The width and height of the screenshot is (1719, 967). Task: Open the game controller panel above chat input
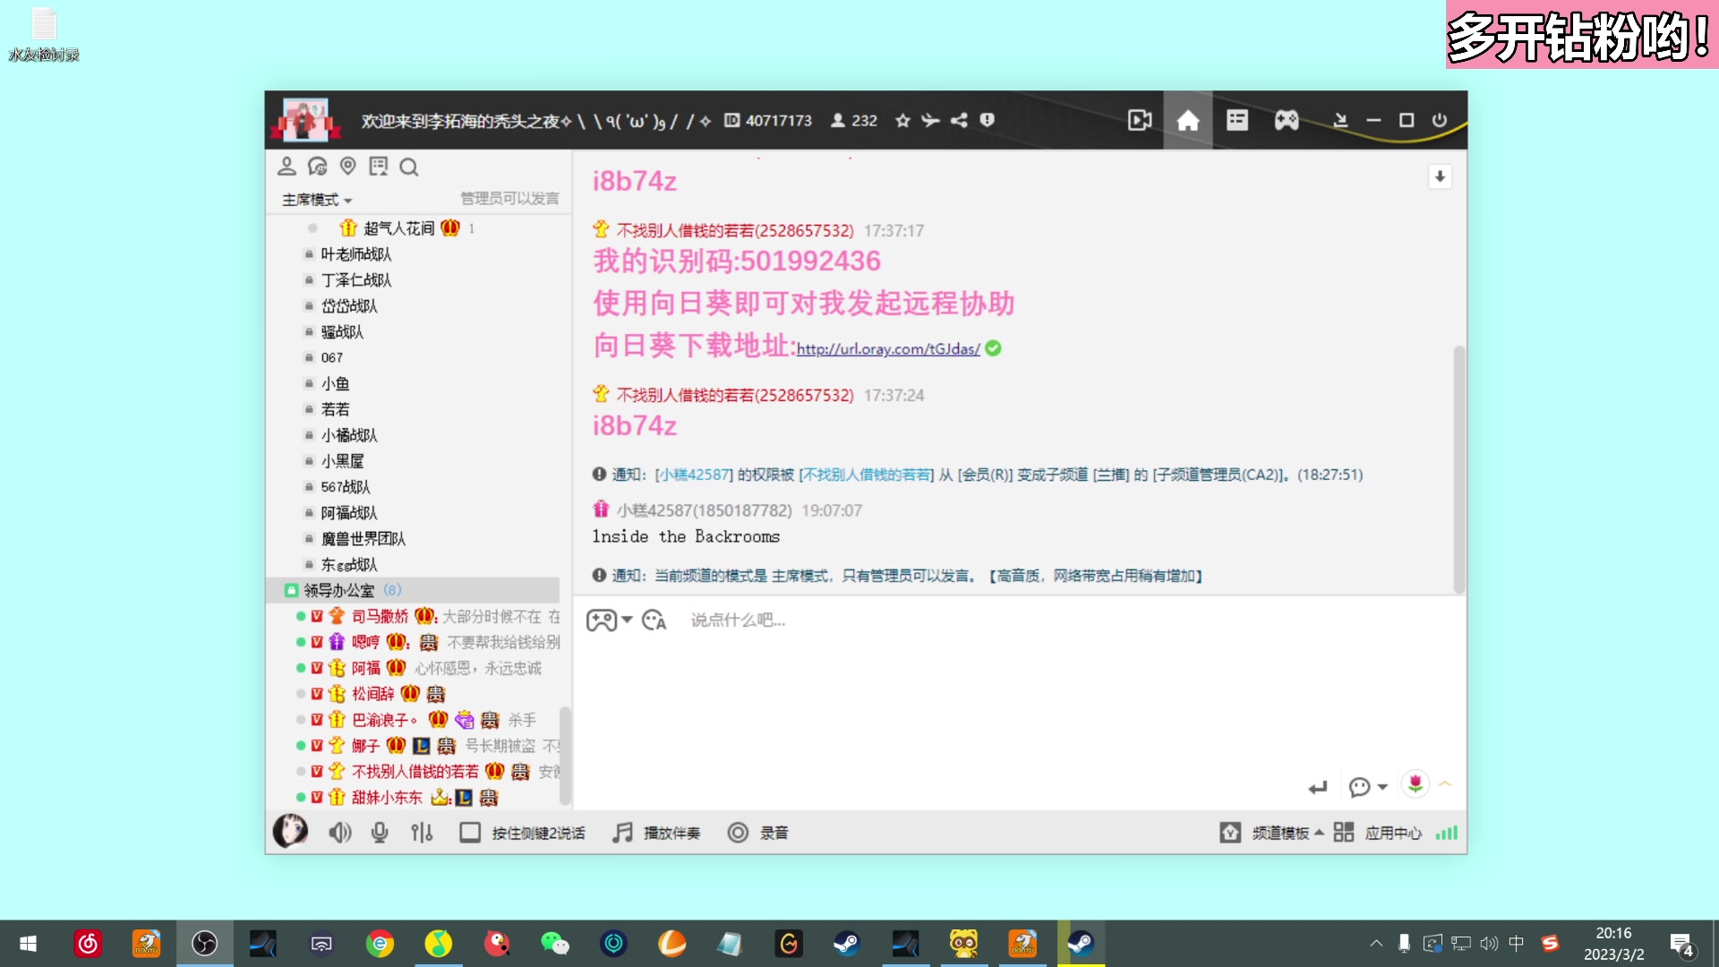pyautogui.click(x=601, y=620)
